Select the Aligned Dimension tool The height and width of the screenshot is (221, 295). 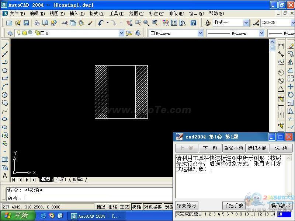281,54
